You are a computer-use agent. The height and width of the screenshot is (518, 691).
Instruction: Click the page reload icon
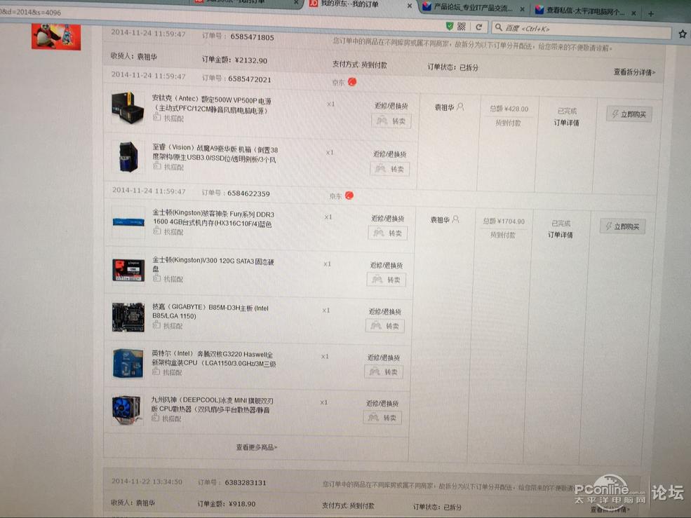point(478,27)
